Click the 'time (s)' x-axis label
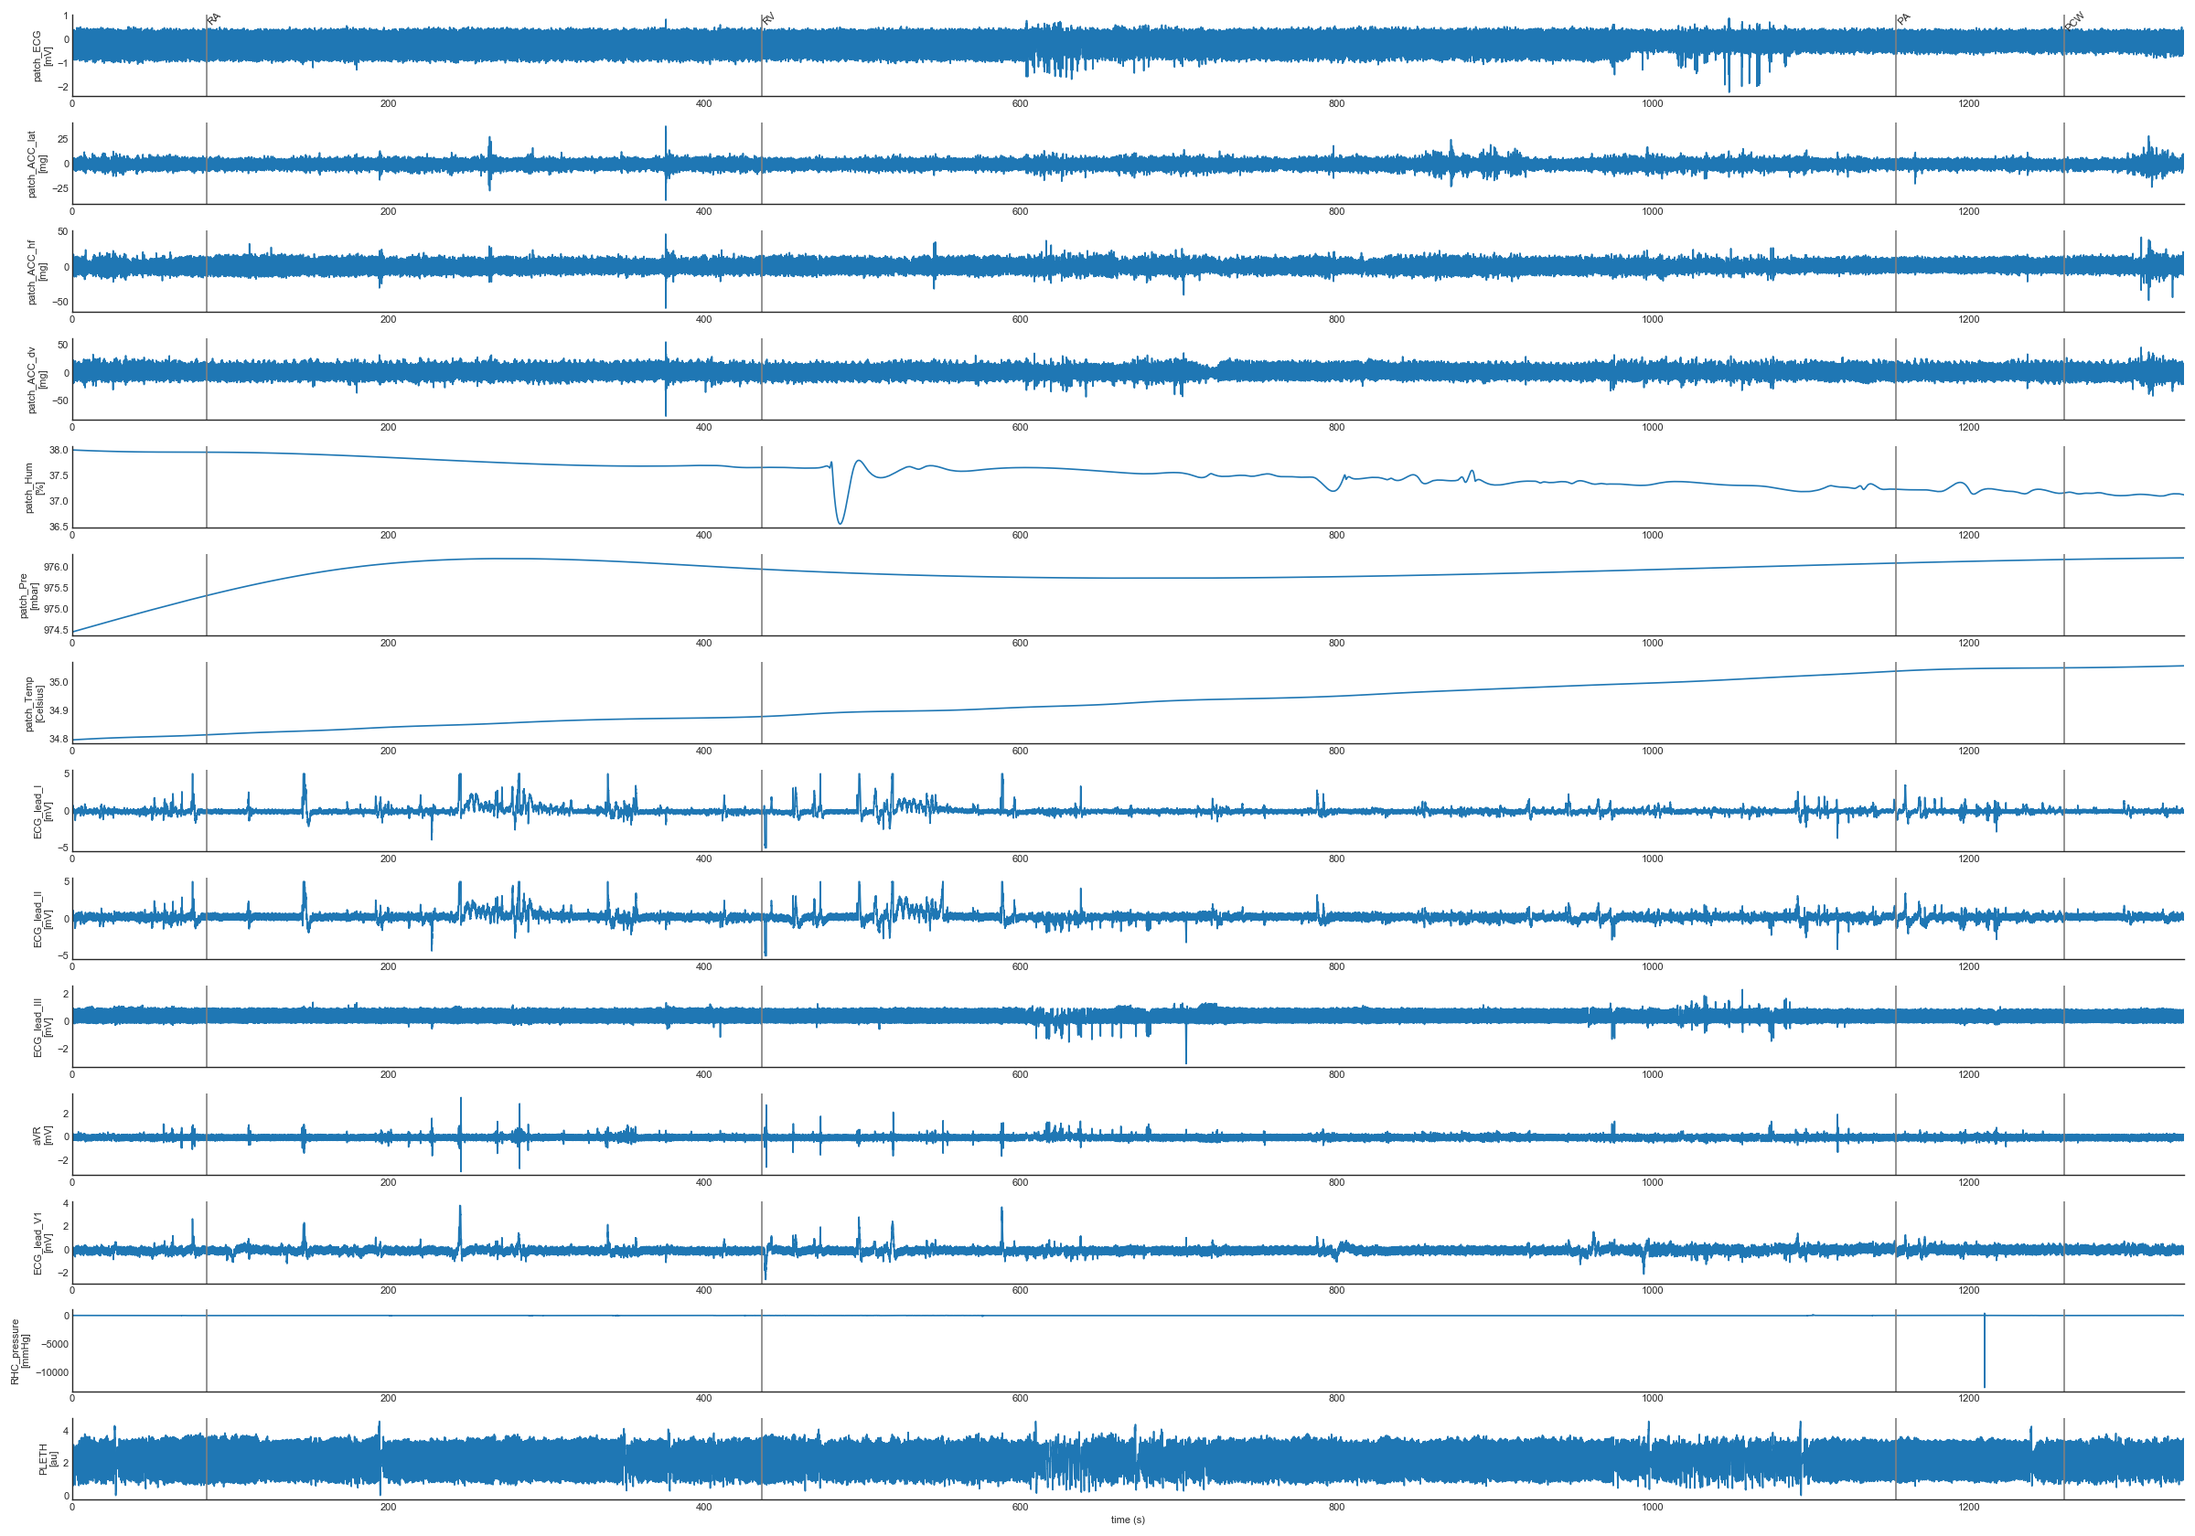 [1127, 1520]
